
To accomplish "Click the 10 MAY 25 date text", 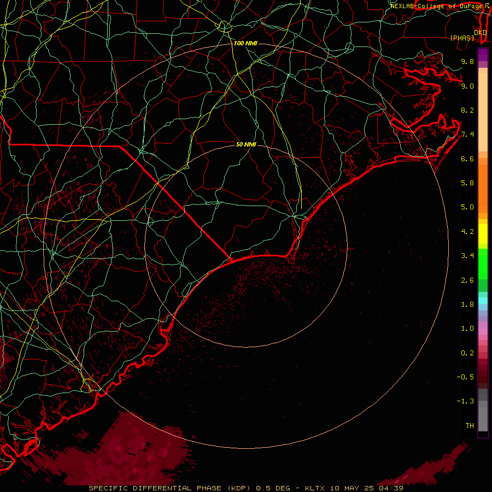I will (x=352, y=488).
